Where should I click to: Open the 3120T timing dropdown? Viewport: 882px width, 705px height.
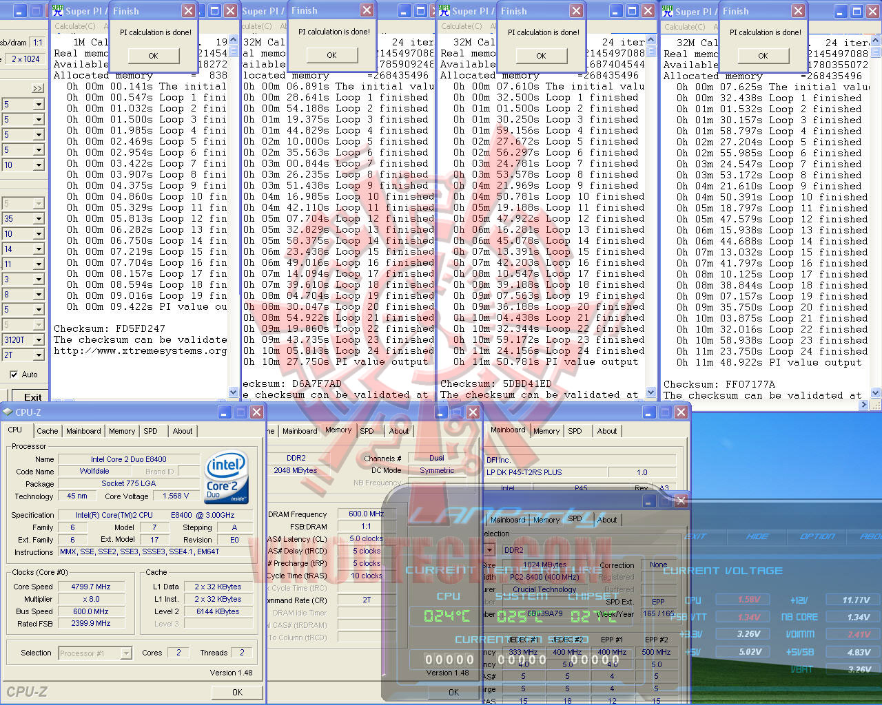point(39,340)
